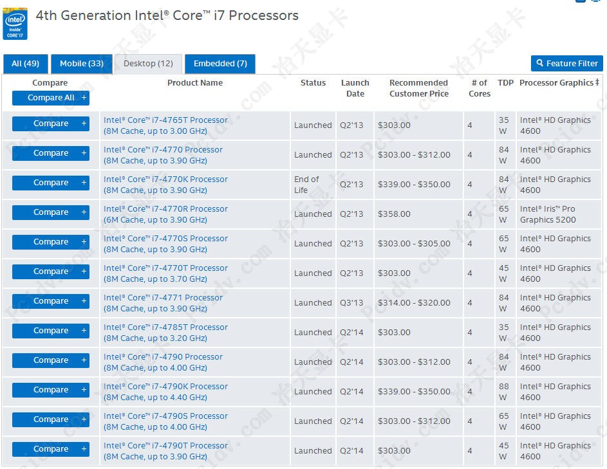Open Intel Core i7-4770K Processor link
Screen dimensions: 607x469
point(165,185)
